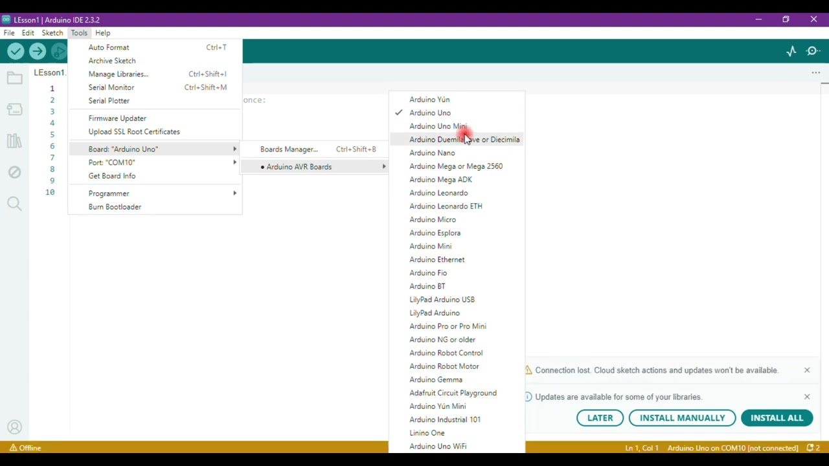Select Arduino Nano board
The height and width of the screenshot is (466, 829).
point(457,153)
